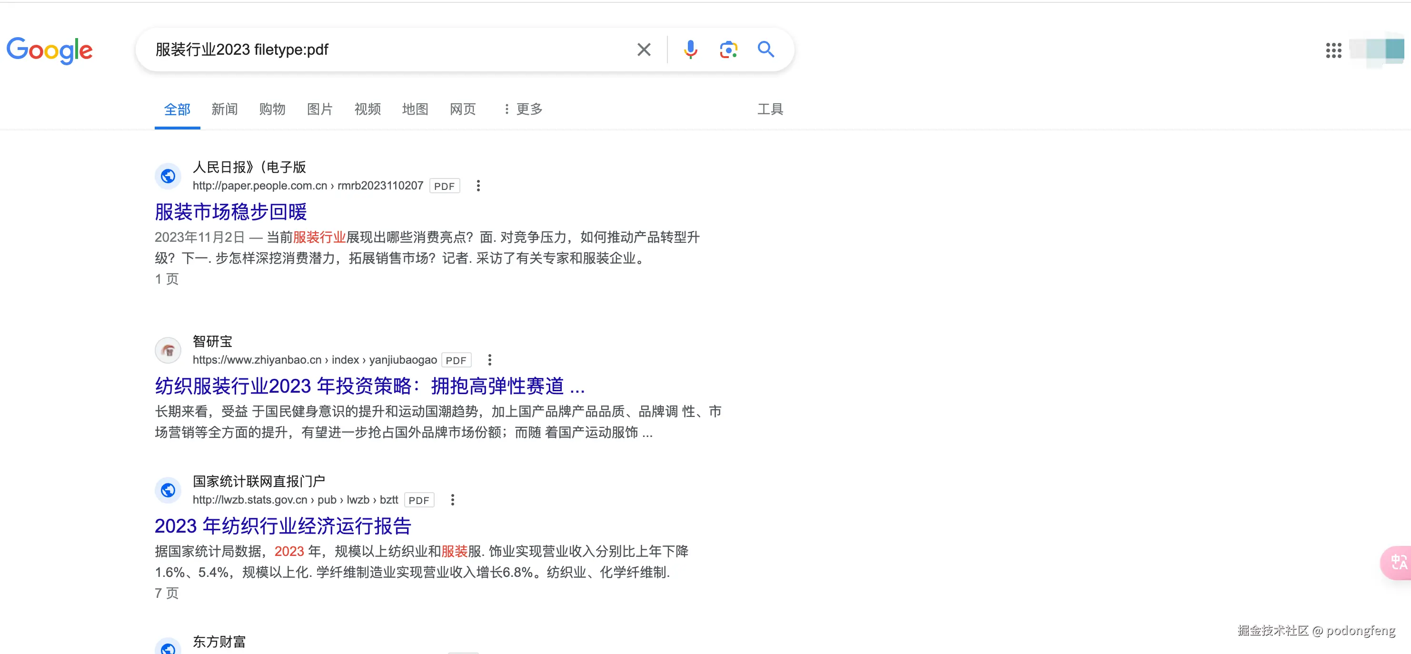Screen dimensions: 1411x654
Task: Select the 视频 search tab
Action: (x=367, y=109)
